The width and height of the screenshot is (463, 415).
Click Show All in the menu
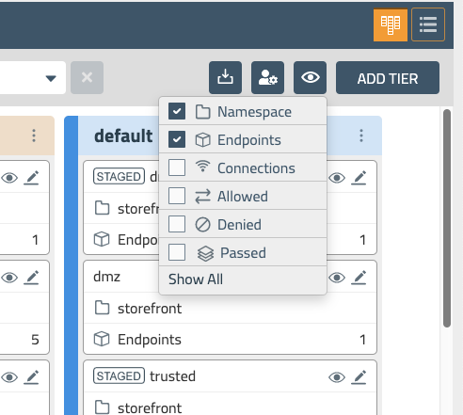click(x=196, y=279)
